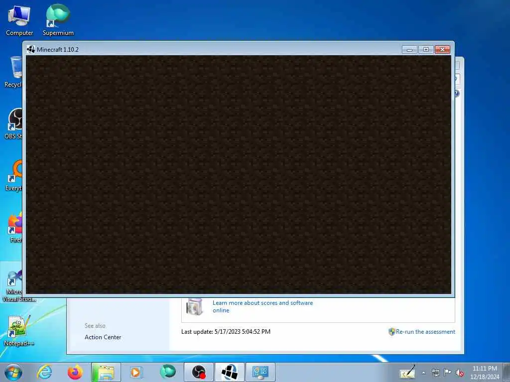Open the muted volume tray icon

(x=460, y=373)
